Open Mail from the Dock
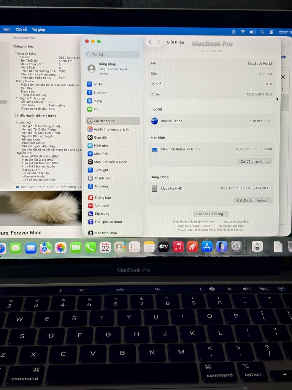The height and width of the screenshot is (390, 292). pyautogui.click(x=31, y=248)
